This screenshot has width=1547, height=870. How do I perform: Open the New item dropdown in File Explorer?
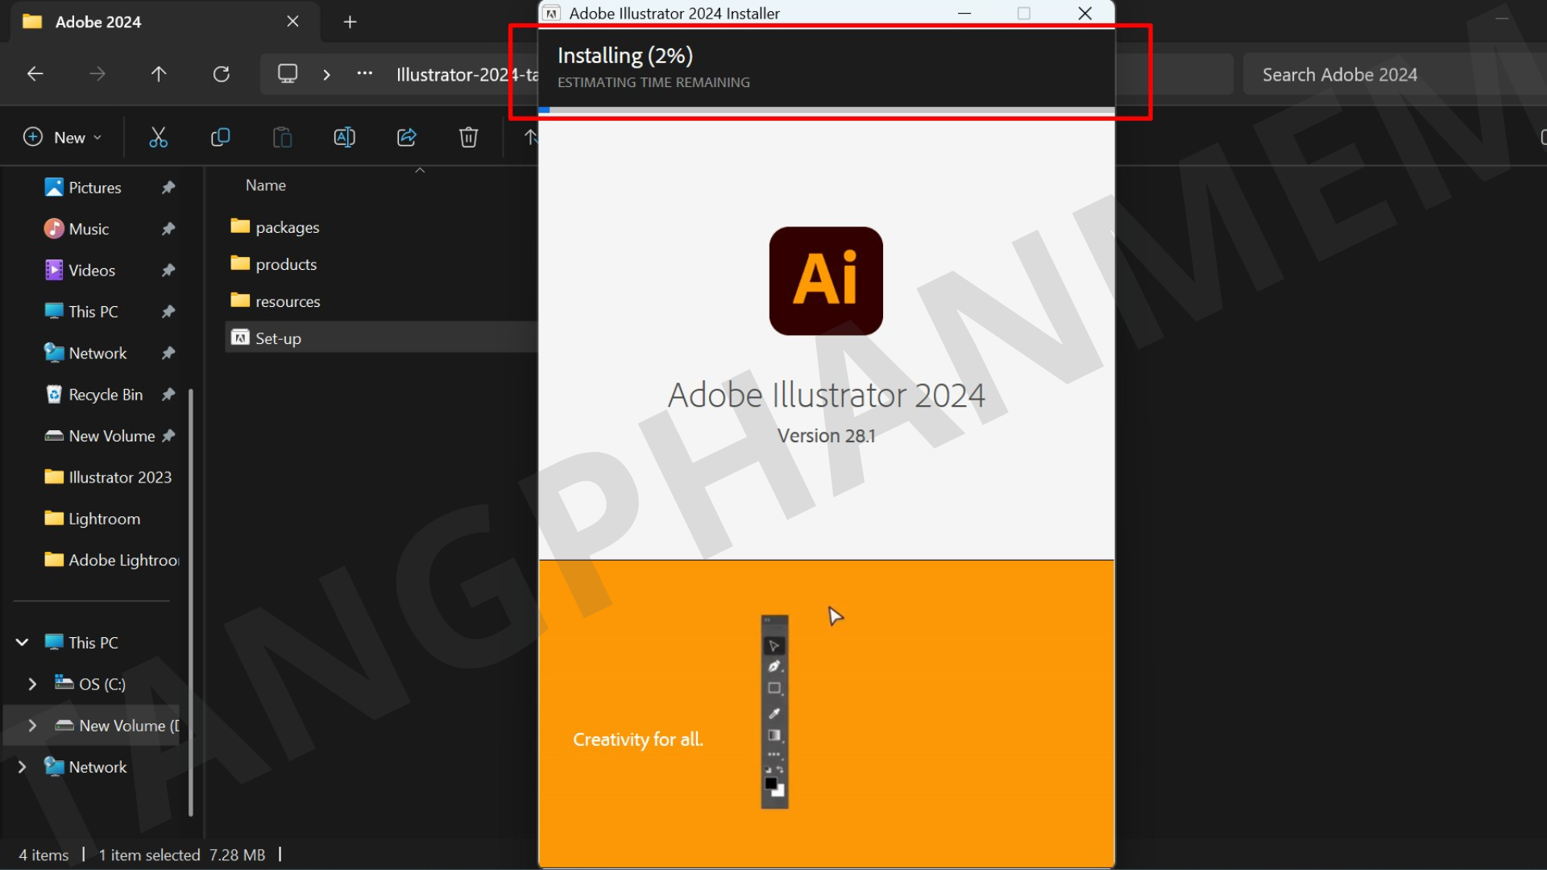pyautogui.click(x=63, y=138)
